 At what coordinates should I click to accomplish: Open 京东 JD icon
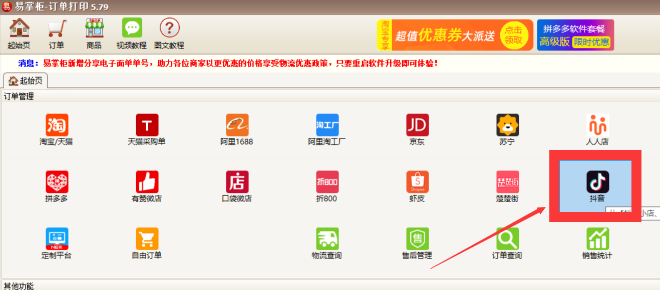coord(417,130)
